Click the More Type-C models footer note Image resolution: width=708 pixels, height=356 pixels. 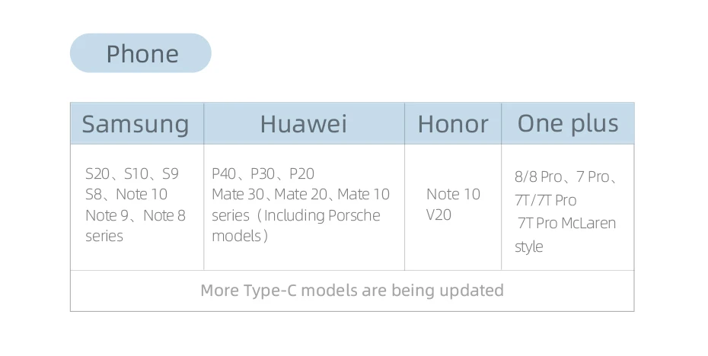(352, 291)
